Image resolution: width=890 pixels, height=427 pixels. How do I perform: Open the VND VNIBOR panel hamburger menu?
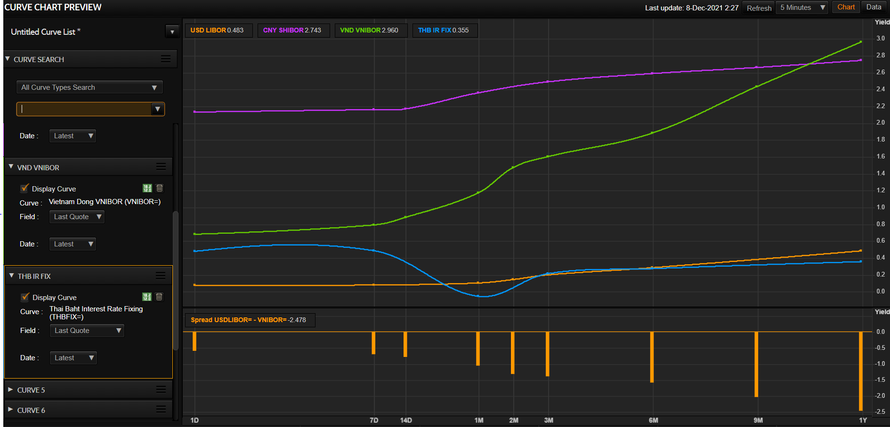[161, 166]
